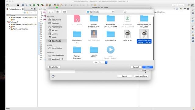Image resolution: width=195 pixels, height=110 pixels.
Task: Click Apply and Close button
Action: tap(141, 76)
